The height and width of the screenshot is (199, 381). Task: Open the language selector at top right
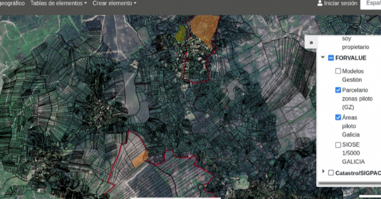tap(371, 3)
